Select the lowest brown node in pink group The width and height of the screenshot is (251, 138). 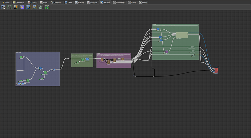tap(108, 62)
